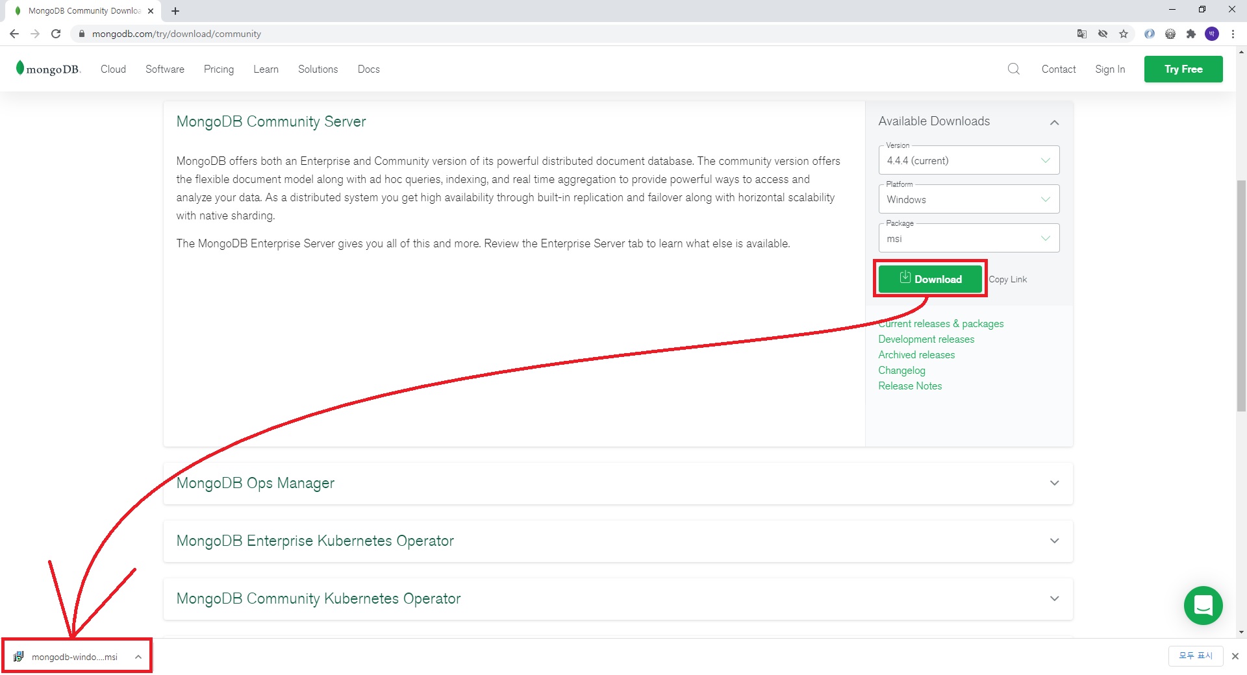Open options arrow for downloaded msi file
This screenshot has width=1247, height=675.
pos(138,657)
